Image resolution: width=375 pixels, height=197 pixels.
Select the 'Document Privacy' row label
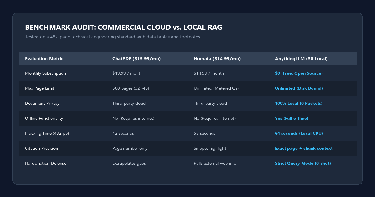42,103
